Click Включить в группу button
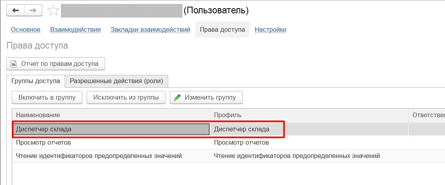The image size is (445, 185). pos(47,97)
